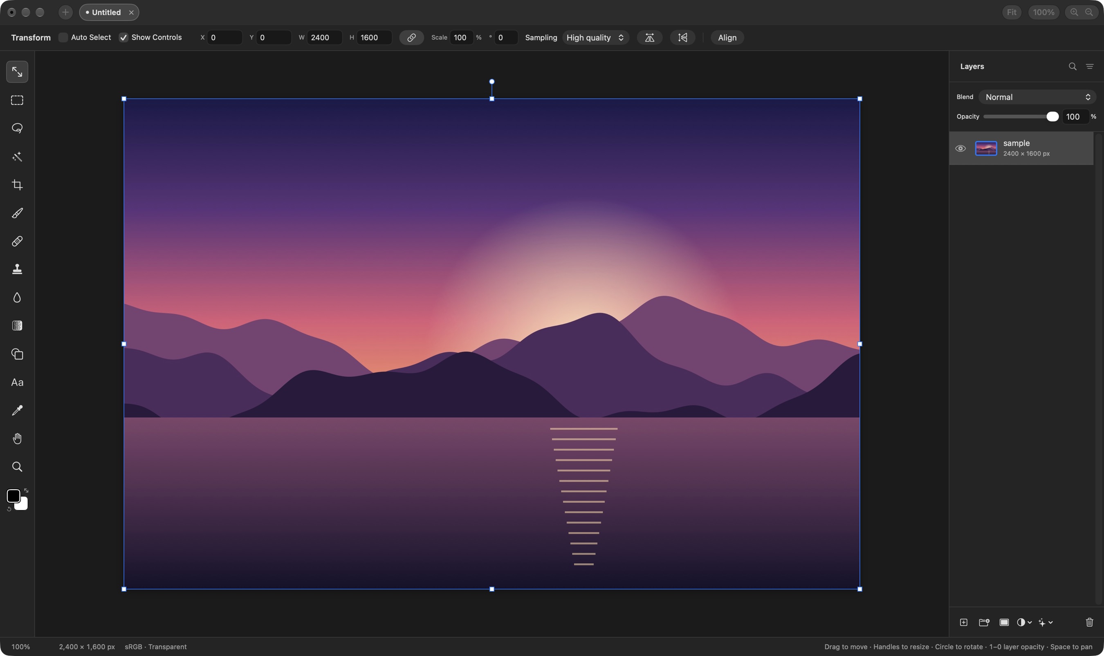Activate the Magic Wand tool
1104x656 pixels.
pyautogui.click(x=17, y=157)
